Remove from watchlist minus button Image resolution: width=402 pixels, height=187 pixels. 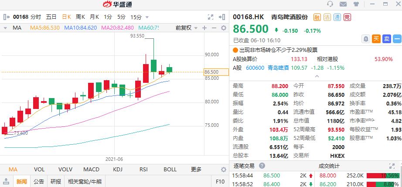pos(397,39)
